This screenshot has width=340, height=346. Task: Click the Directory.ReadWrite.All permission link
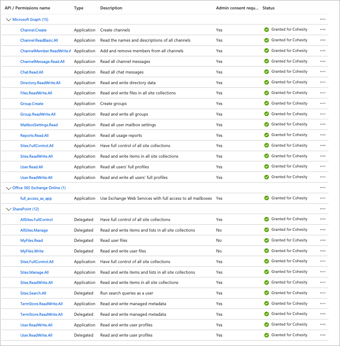click(40, 83)
